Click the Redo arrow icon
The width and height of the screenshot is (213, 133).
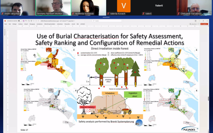point(29,21)
